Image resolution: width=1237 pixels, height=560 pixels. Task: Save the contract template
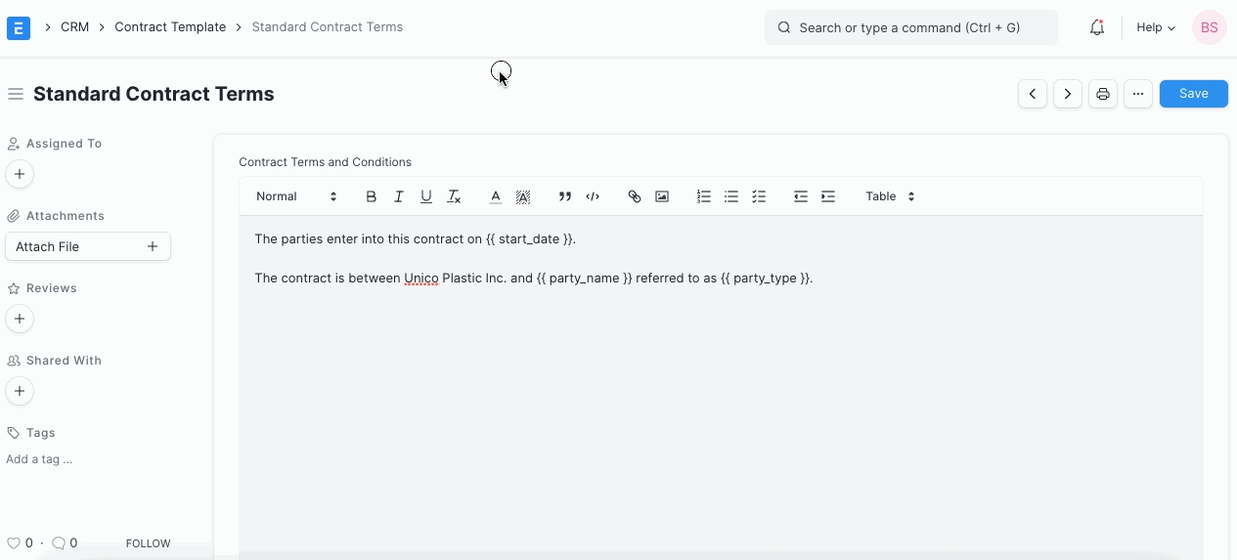pyautogui.click(x=1193, y=94)
